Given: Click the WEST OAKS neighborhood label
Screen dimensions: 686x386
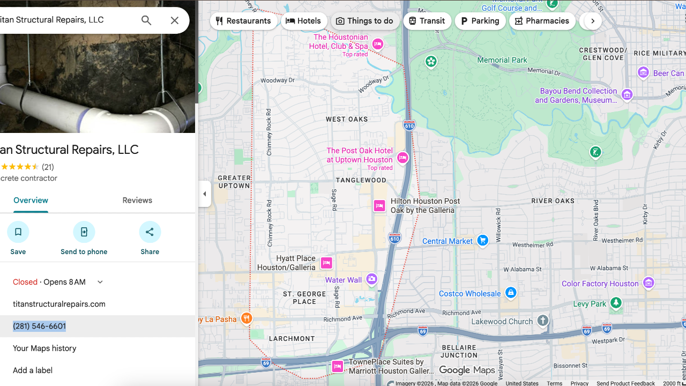Looking at the screenshot, I should [347, 119].
